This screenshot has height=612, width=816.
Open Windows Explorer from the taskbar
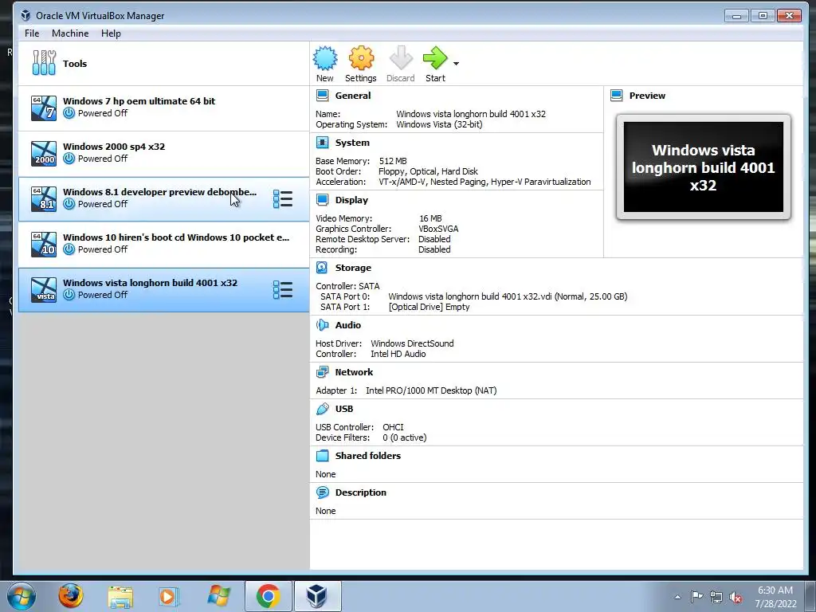click(120, 596)
